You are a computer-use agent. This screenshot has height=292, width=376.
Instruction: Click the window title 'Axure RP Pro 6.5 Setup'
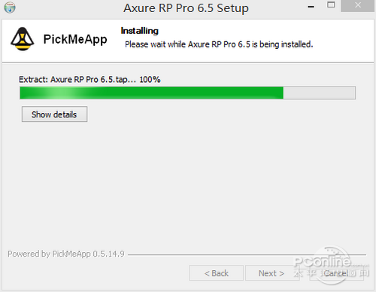(x=186, y=8)
